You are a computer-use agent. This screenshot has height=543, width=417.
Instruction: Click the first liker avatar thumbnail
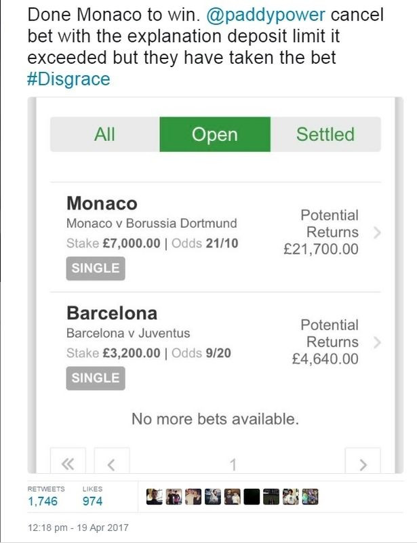(155, 497)
